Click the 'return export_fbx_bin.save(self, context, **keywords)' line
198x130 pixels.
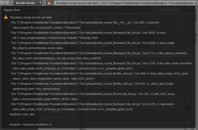[x=46, y=28]
